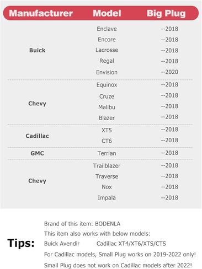Click the Big Plug column header
This screenshot has width=202, height=269.
[x=166, y=14]
